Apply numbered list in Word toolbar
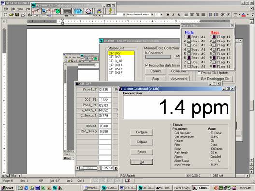This screenshot has width=255, height=191. click(211, 14)
